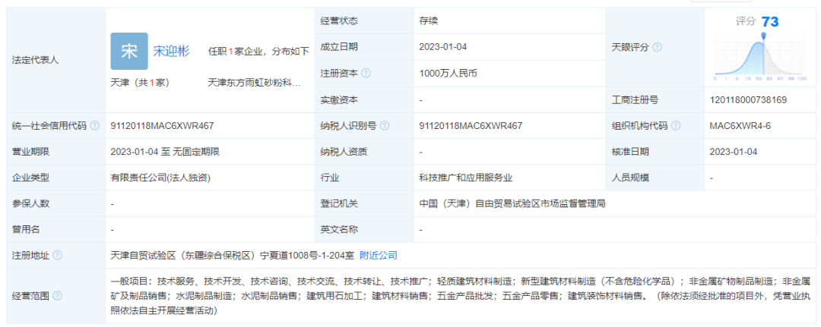Click help icon next to 组织机构代码

pos(676,125)
